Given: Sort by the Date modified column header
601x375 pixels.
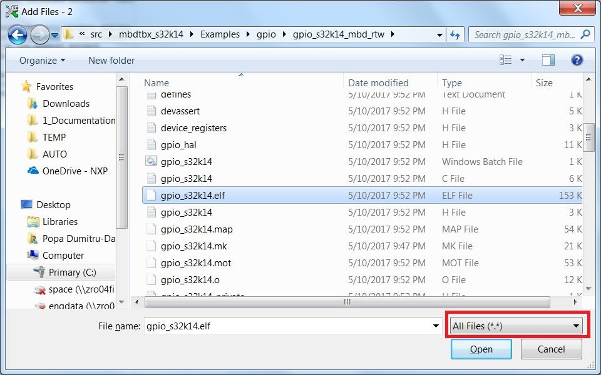Looking at the screenshot, I should [378, 83].
